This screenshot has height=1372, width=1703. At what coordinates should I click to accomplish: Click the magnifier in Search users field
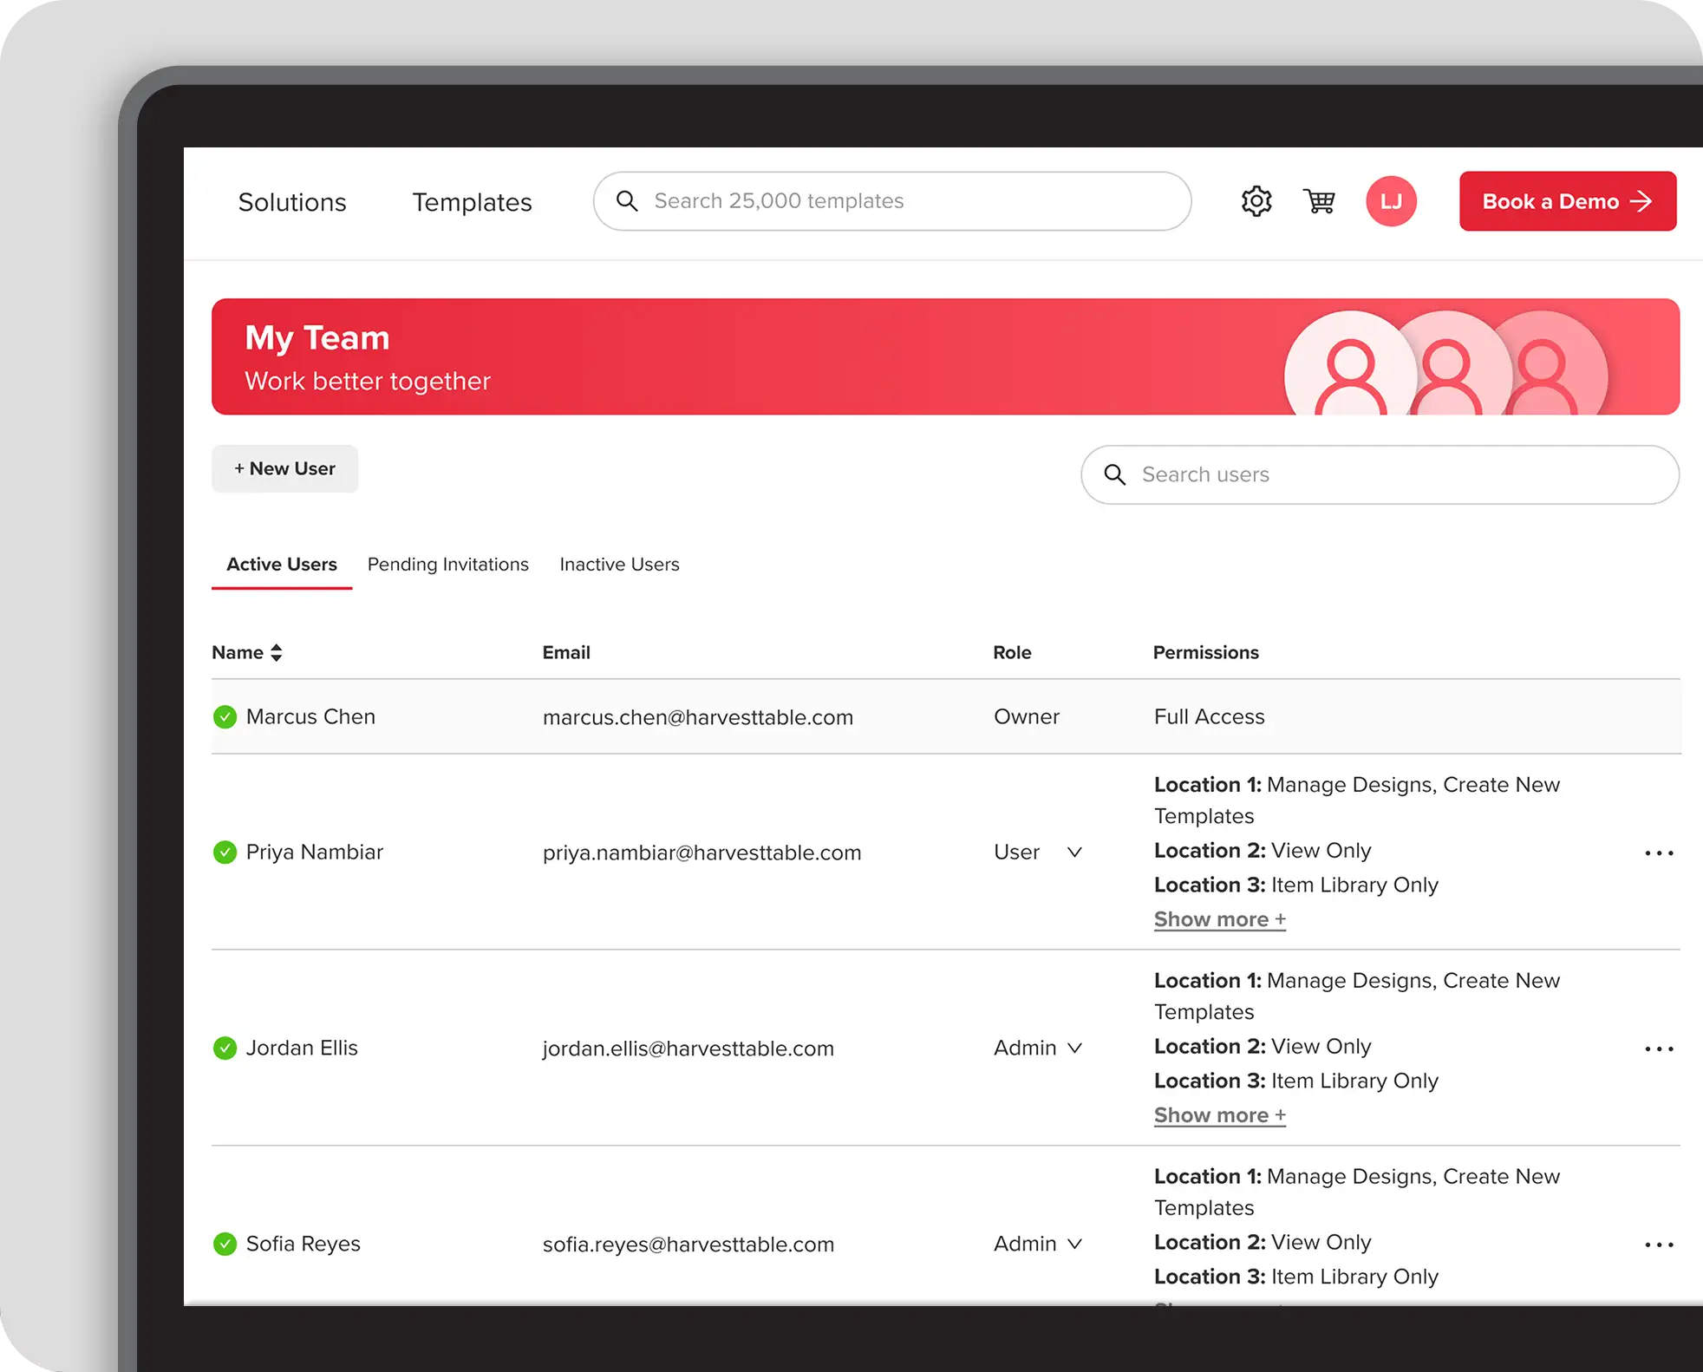[x=1115, y=474]
